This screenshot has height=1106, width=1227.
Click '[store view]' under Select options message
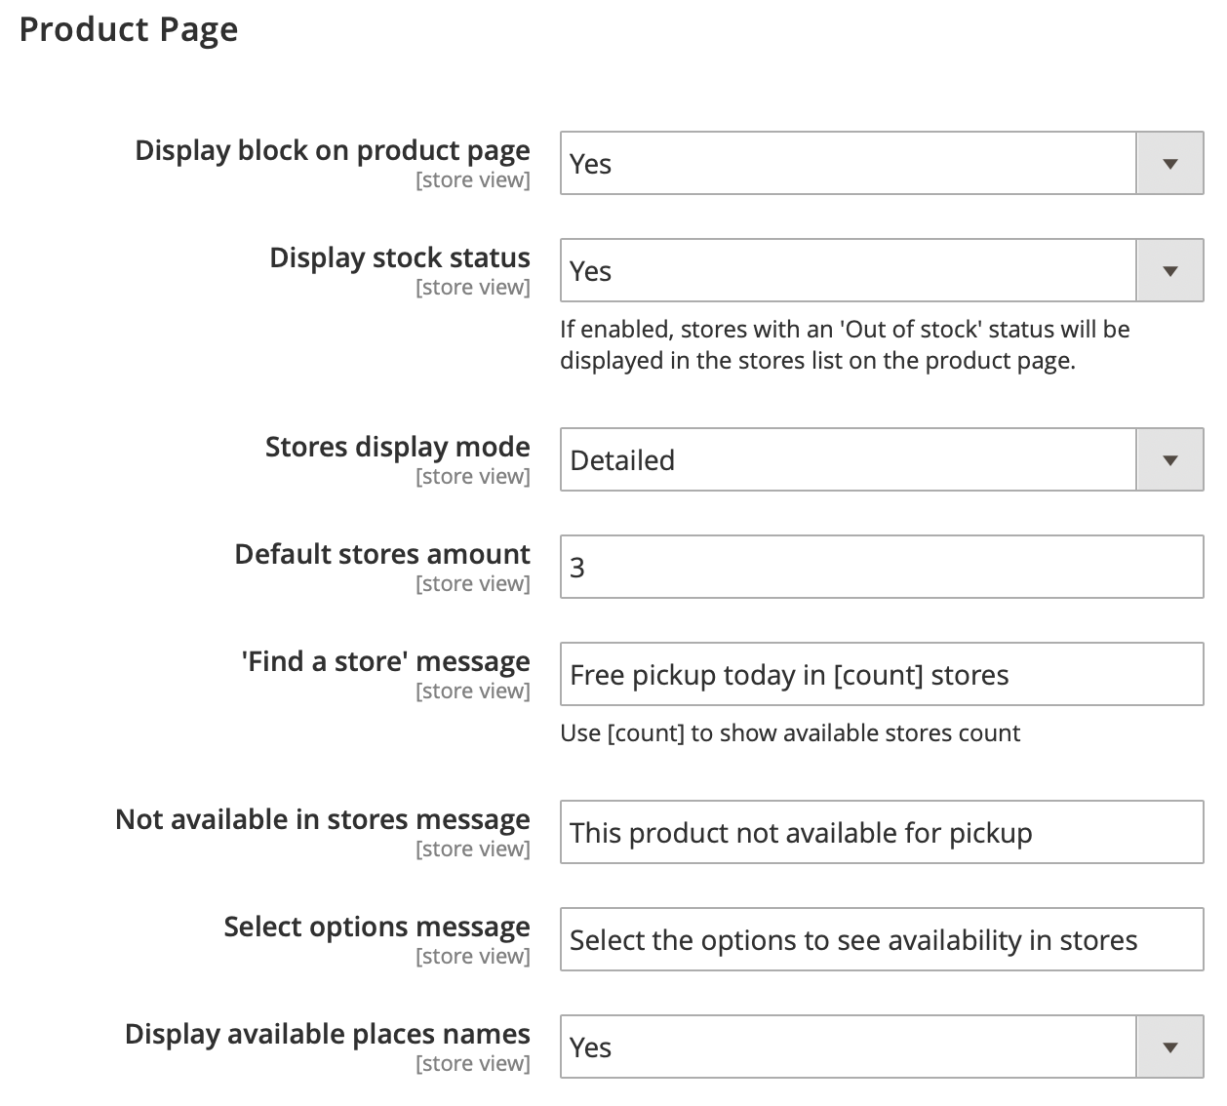point(473,957)
